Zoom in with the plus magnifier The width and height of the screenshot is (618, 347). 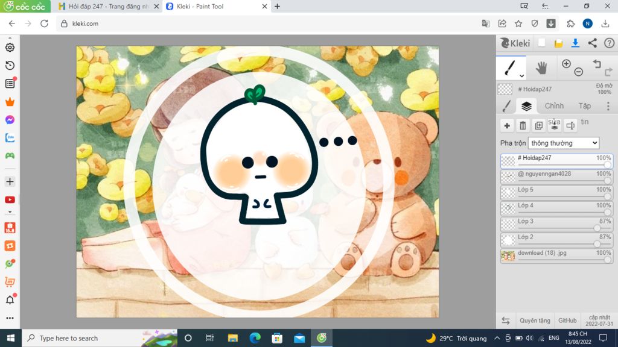click(x=566, y=64)
